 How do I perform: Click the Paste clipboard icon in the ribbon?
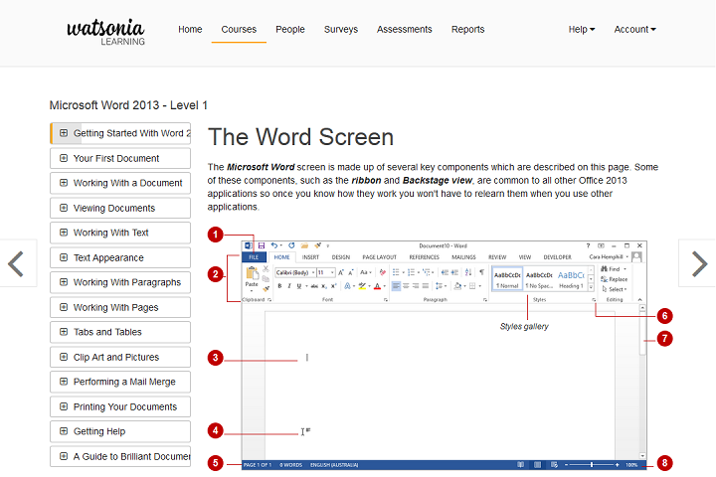click(252, 274)
